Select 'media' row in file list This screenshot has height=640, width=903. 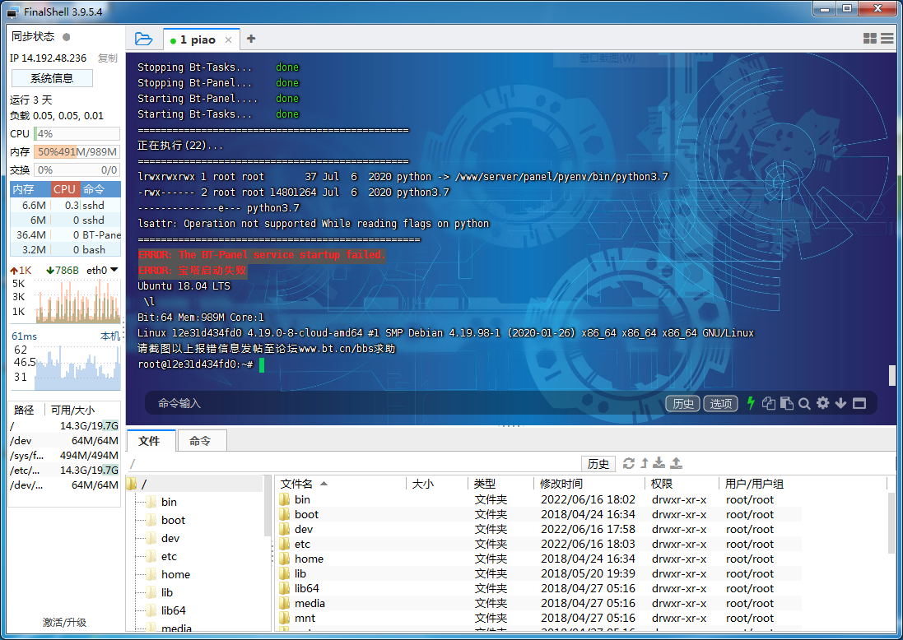[x=539, y=603]
